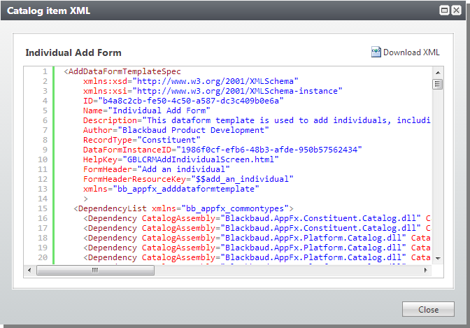Close the dialog with the X icon

point(456,10)
